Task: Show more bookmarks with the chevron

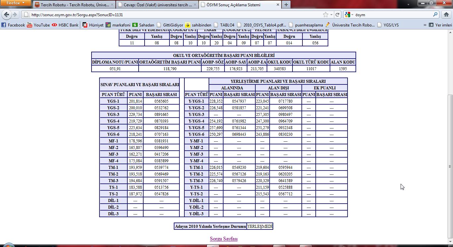Action: click(425, 25)
